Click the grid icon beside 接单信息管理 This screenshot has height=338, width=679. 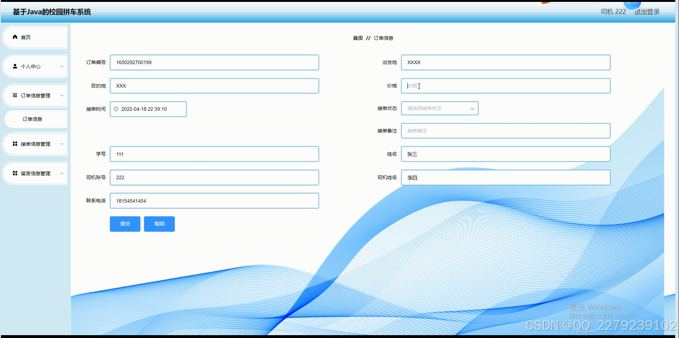point(15,144)
